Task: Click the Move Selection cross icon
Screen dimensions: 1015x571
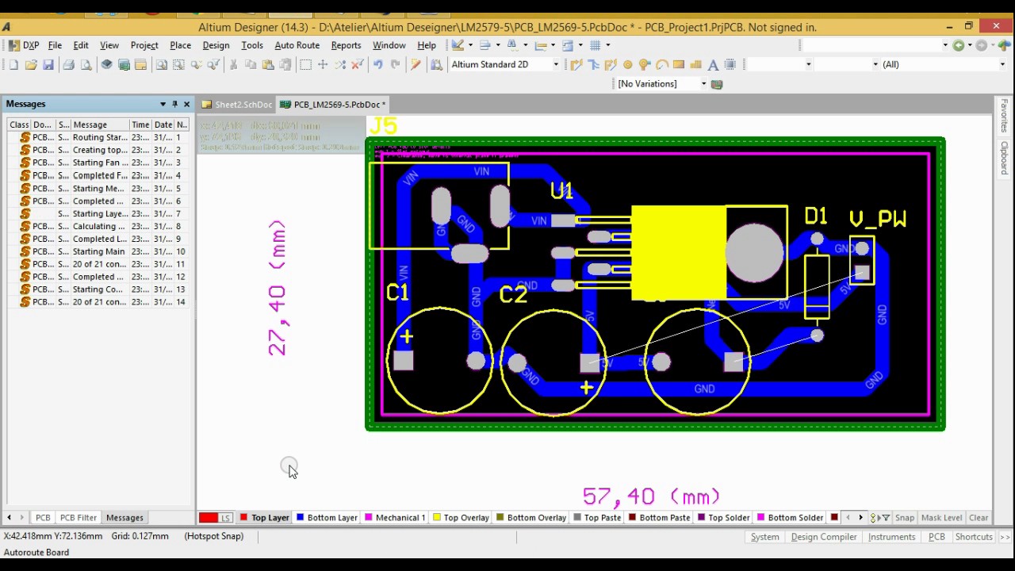Action: tap(323, 64)
